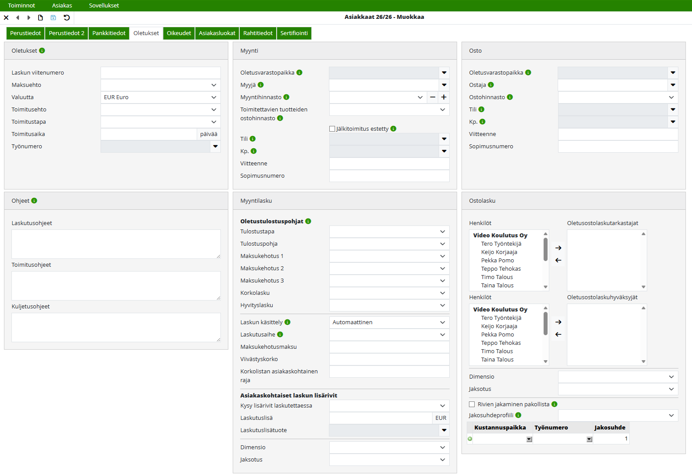The height and width of the screenshot is (476, 692).
Task: Click the undo/revert arrow icon
Action: pyautogui.click(x=67, y=18)
